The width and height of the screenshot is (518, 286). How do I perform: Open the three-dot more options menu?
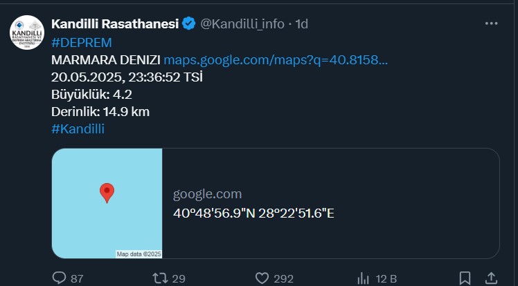[491, 23]
